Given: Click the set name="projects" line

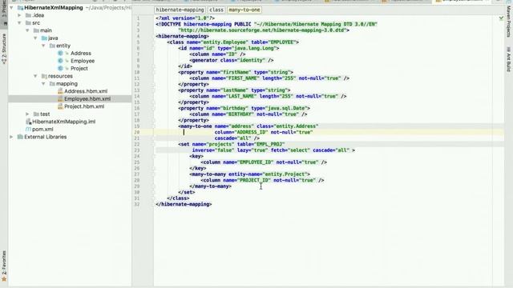Looking at the screenshot, I should click(232, 144).
